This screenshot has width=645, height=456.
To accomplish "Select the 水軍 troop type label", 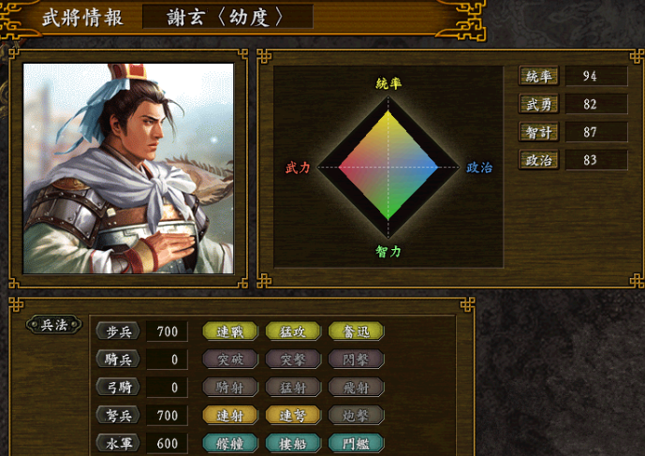I will coord(118,443).
